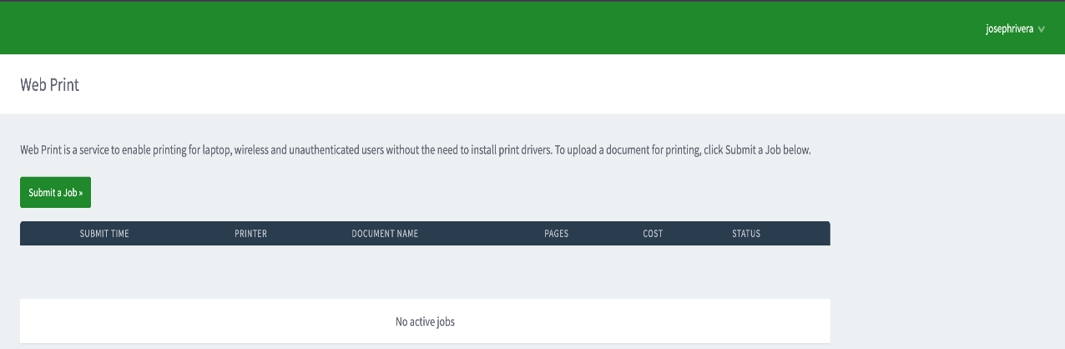Click the No active jobs message
This screenshot has width=1065, height=349.
click(425, 321)
